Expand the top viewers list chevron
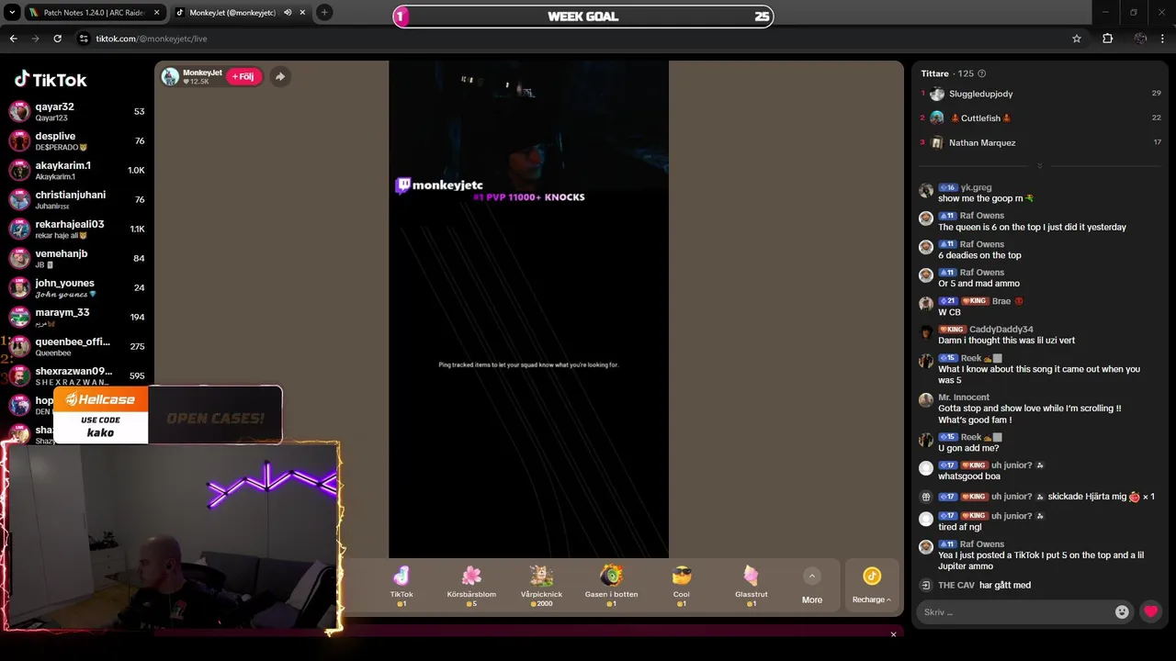The width and height of the screenshot is (1176, 661). point(1039,166)
